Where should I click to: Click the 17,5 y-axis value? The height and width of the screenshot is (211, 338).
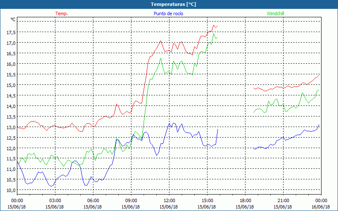[11, 32]
